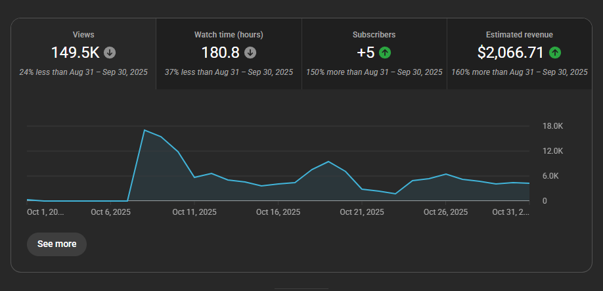Click the chart's second peak before Oct 21

[x=328, y=162]
